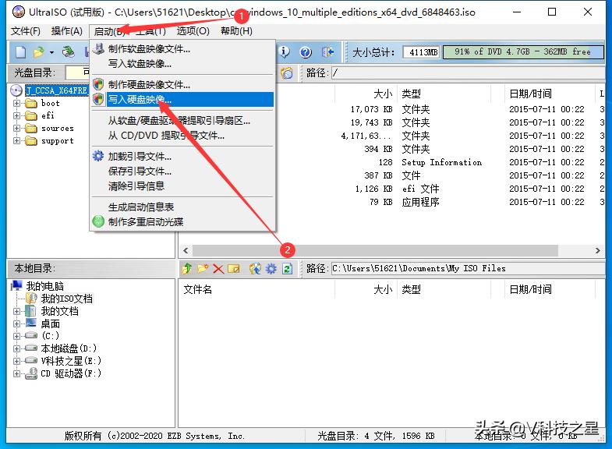Click the 大小 column header in upper list
612x449 pixels.
[x=366, y=94]
